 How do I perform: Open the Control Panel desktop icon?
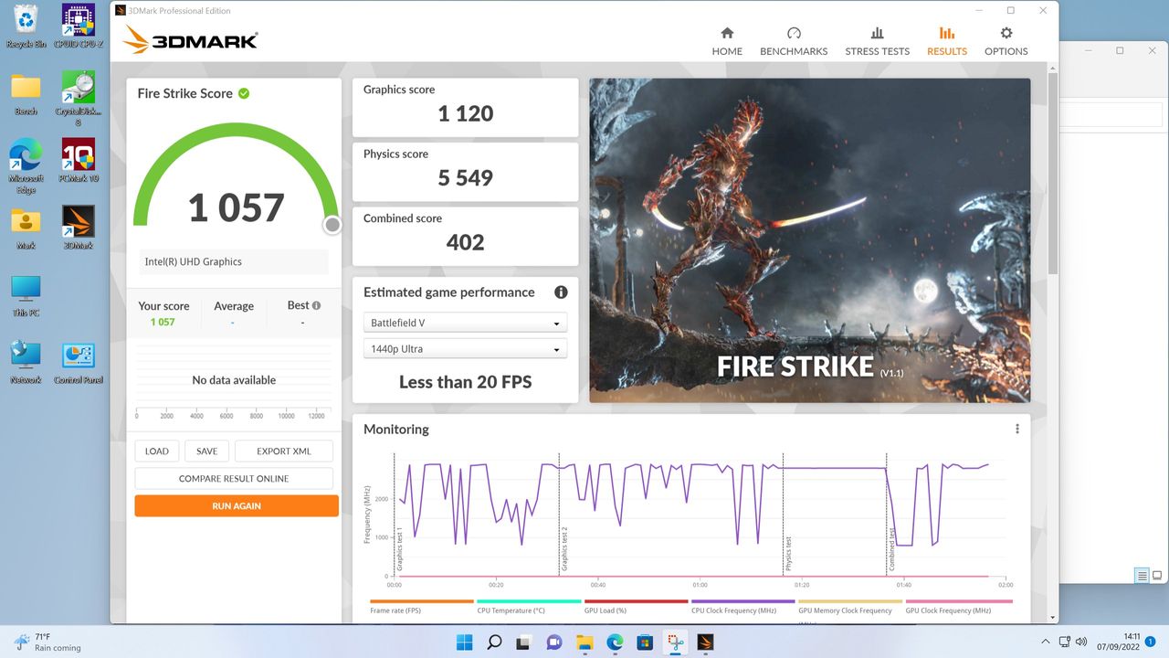(79, 362)
